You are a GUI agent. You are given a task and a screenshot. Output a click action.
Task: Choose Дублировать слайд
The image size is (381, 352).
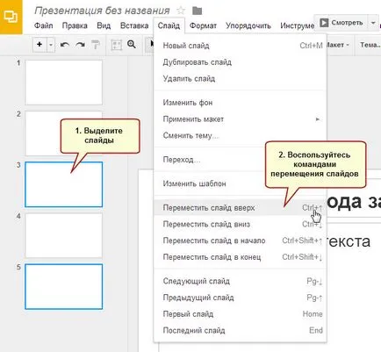tap(240, 62)
